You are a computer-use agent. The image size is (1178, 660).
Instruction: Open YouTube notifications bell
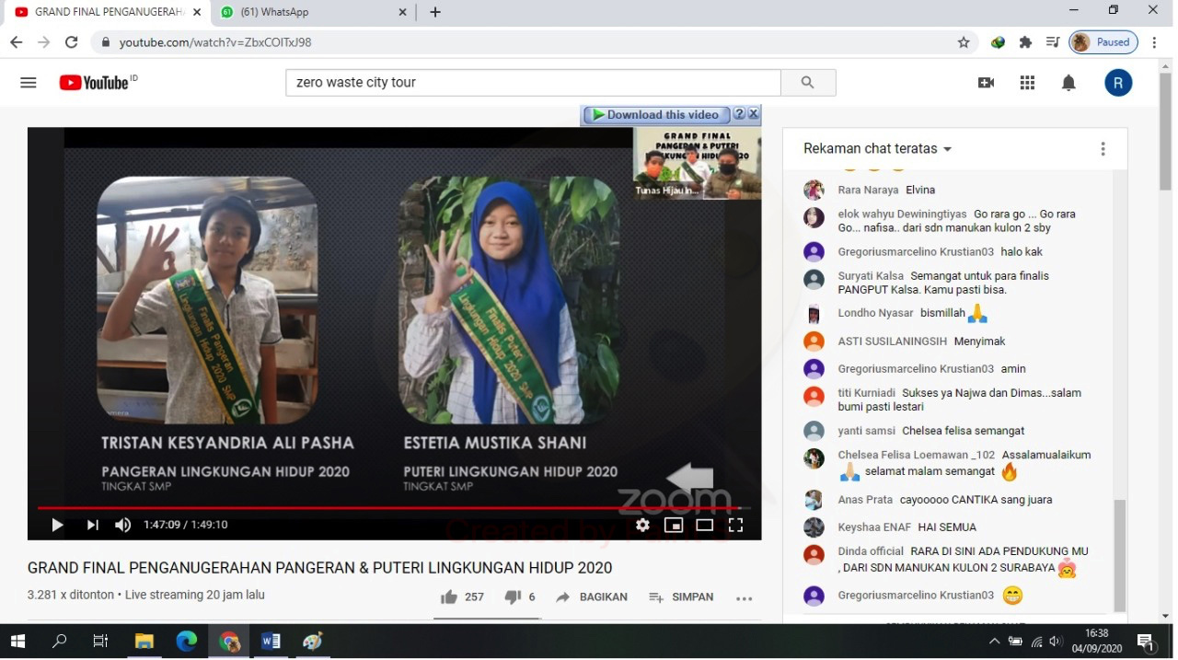[1068, 83]
